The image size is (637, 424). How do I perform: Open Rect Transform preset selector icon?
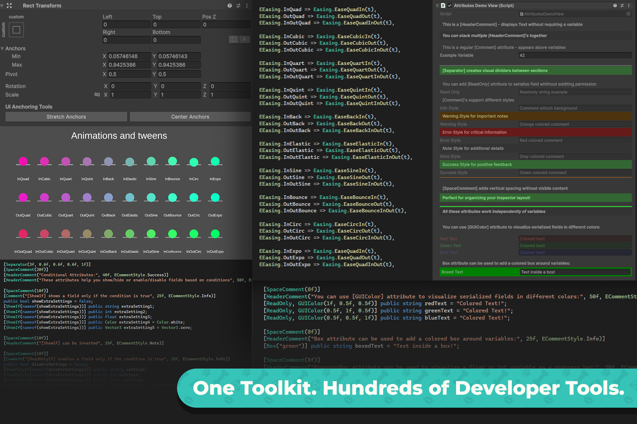click(x=238, y=6)
